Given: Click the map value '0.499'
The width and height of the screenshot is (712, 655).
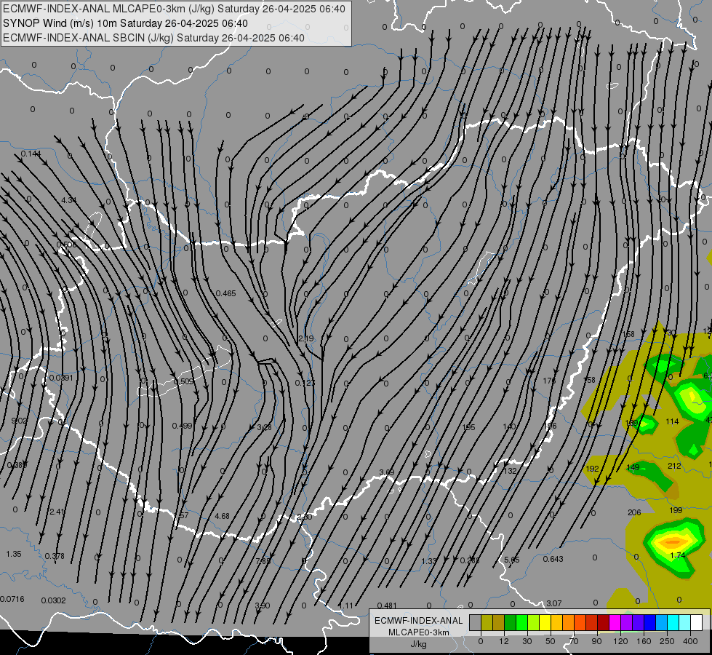Looking at the screenshot, I should click(x=182, y=426).
